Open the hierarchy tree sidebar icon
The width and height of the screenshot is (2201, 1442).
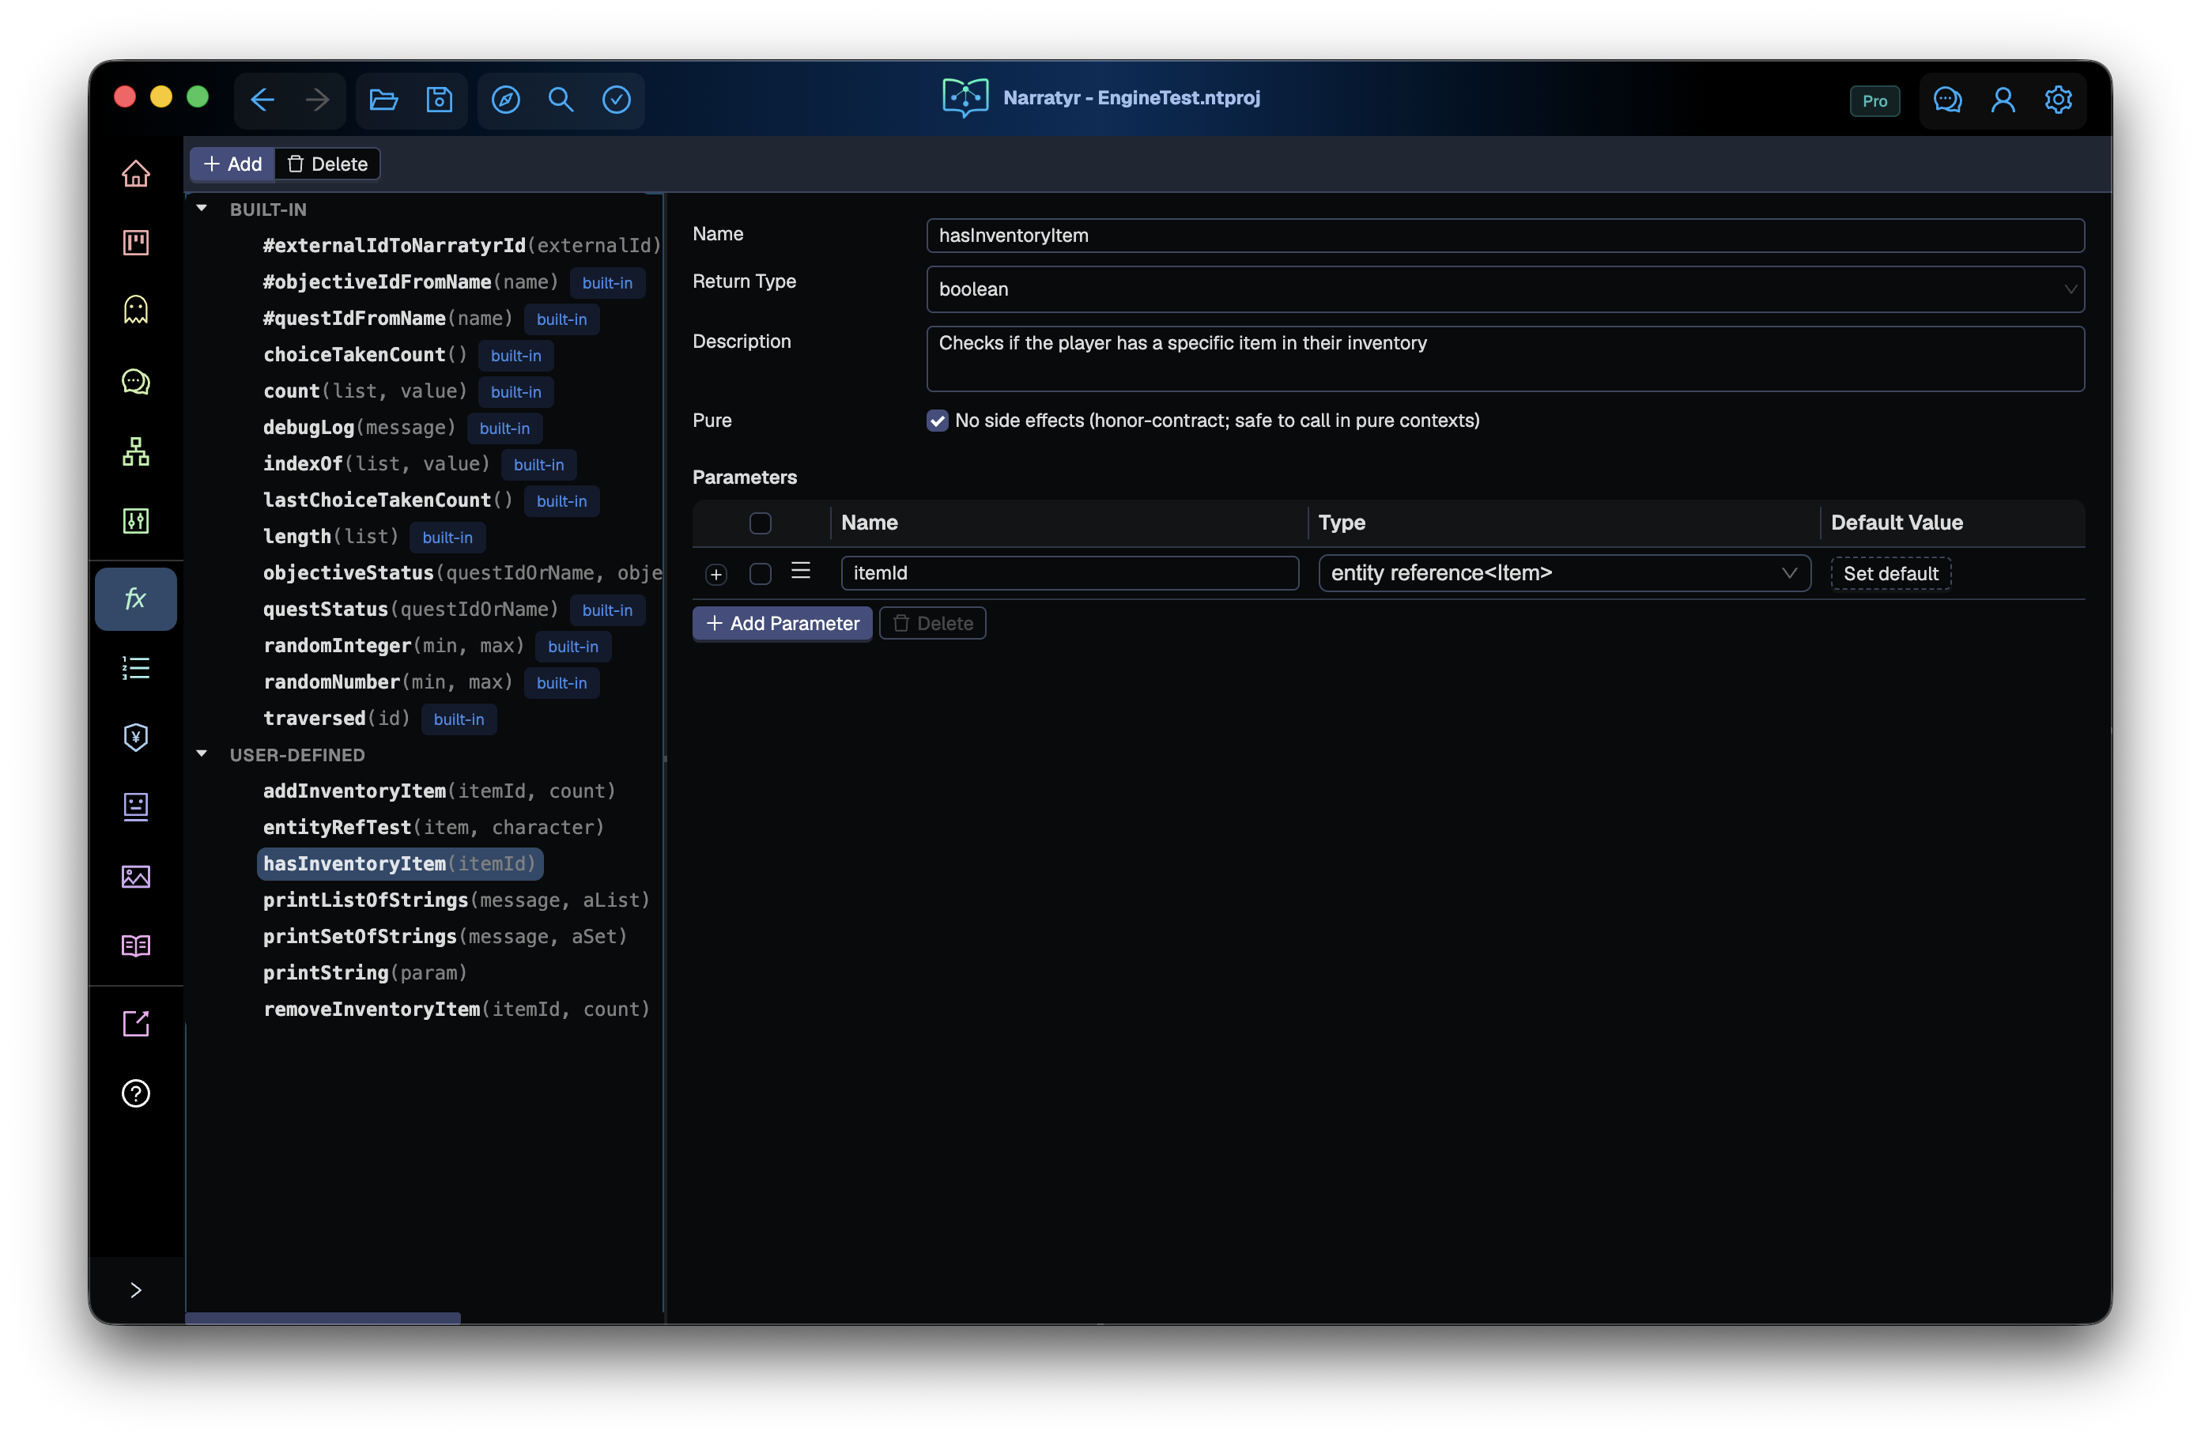(x=136, y=451)
